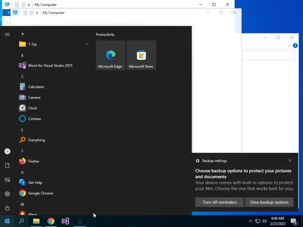Show hidden tray icons chevron
303x227 pixels.
tap(250, 221)
